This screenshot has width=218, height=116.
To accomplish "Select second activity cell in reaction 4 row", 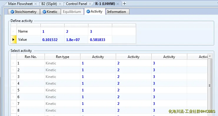I will click(x=134, y=83).
